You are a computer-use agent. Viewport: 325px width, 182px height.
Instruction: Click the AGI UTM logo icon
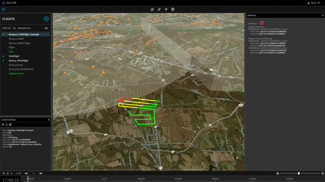[3, 3]
